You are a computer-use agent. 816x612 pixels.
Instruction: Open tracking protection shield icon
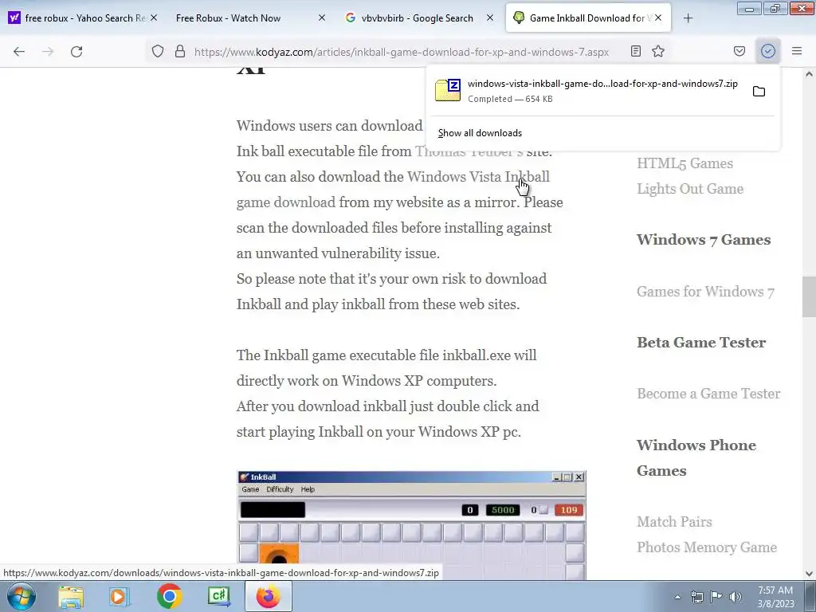(x=158, y=52)
